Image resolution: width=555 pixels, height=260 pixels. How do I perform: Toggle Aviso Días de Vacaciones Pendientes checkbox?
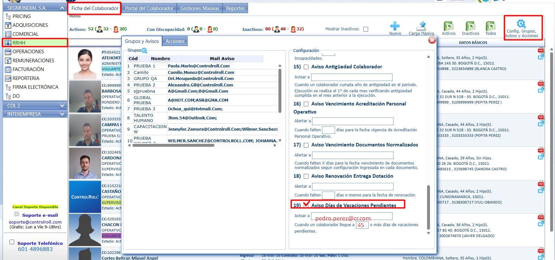[x=306, y=205]
